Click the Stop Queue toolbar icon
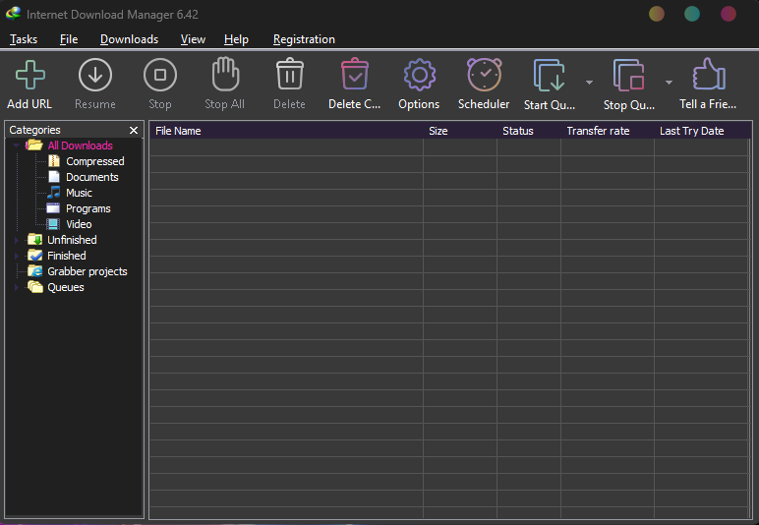Image resolution: width=759 pixels, height=525 pixels. tap(628, 75)
